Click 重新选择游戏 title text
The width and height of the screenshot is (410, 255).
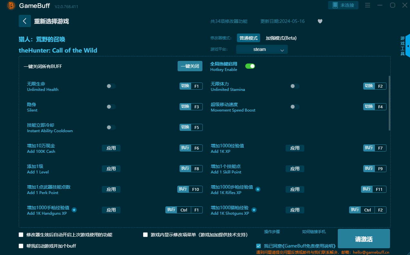[52, 21]
